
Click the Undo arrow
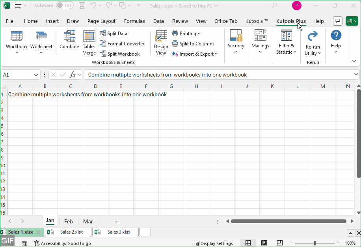click(93, 5)
